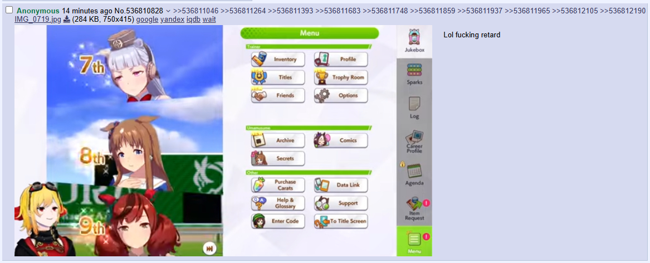Open the Log sidebar icon
Screen dimensions: 650x263
point(414,108)
